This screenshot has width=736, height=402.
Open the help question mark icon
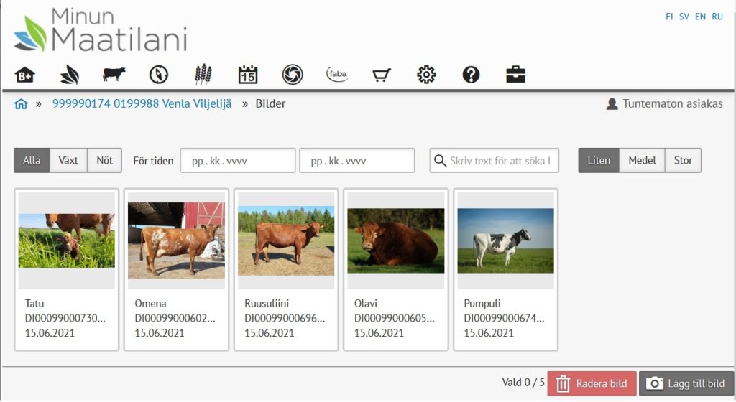[x=471, y=75]
